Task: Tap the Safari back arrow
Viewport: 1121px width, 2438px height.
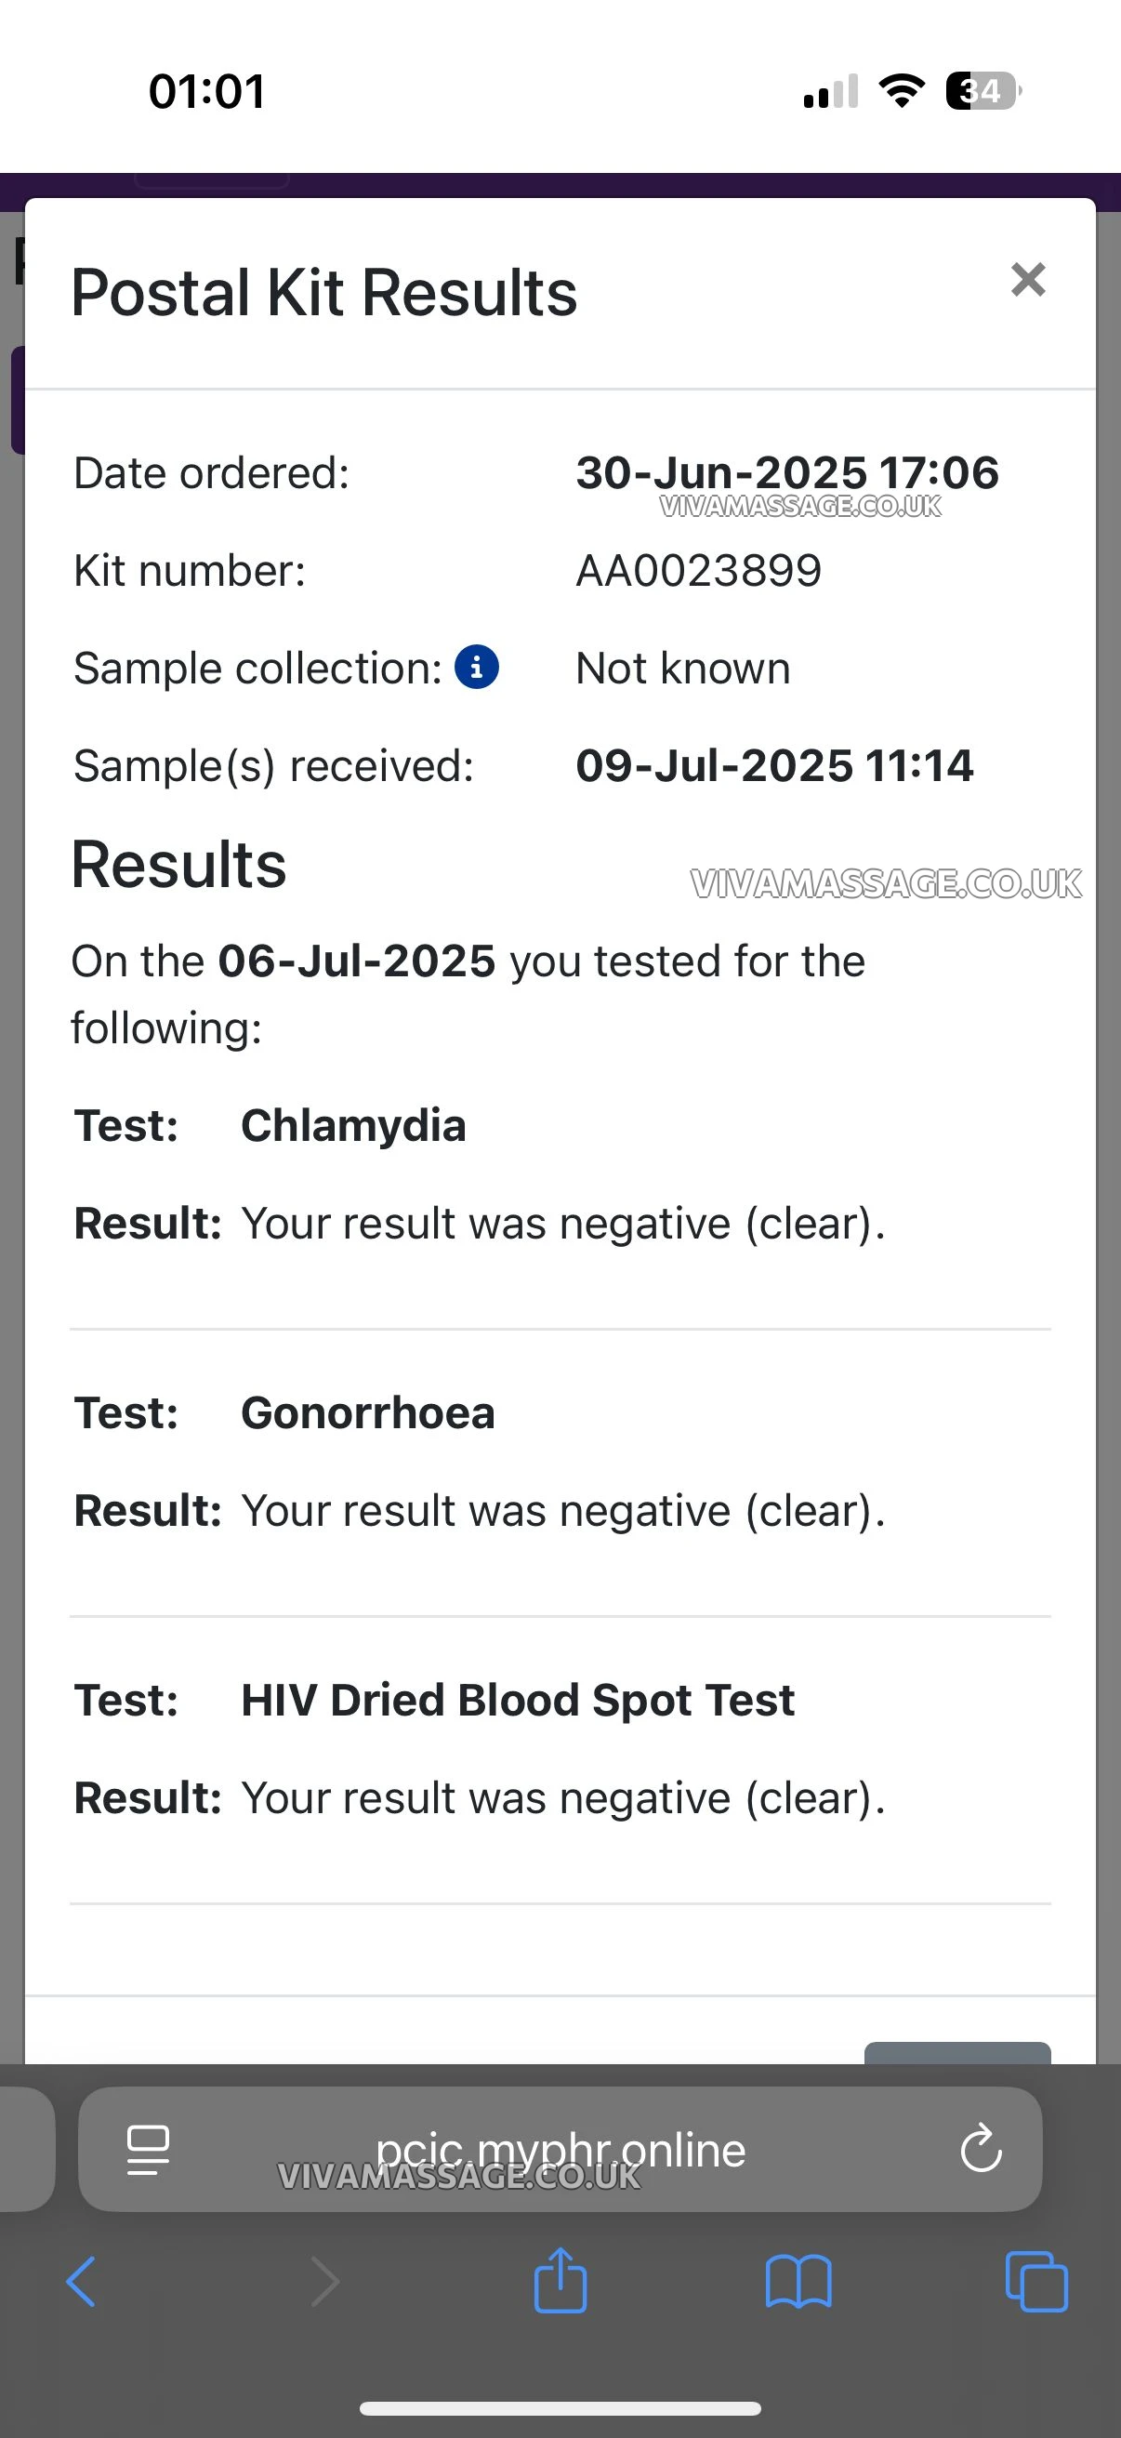Action: (82, 2282)
